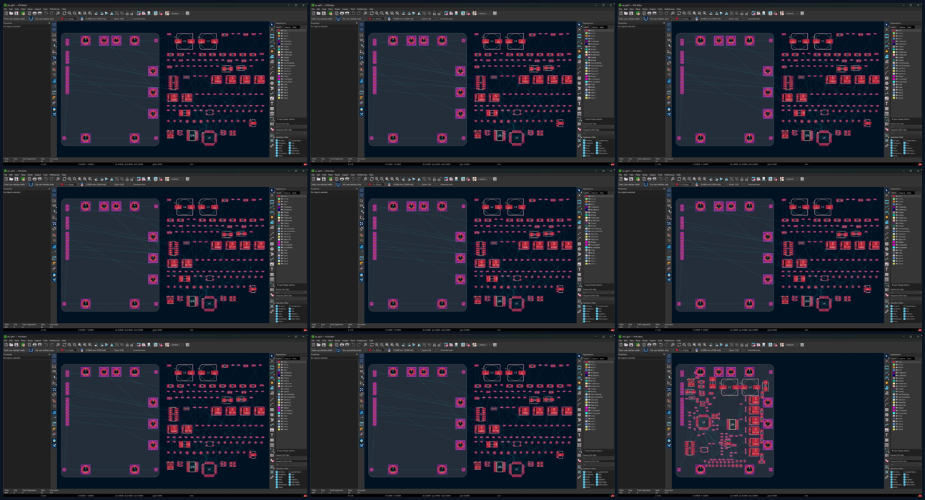Click Plot icon in middle-right window toolbar
925x500 pixels.
pos(655,179)
